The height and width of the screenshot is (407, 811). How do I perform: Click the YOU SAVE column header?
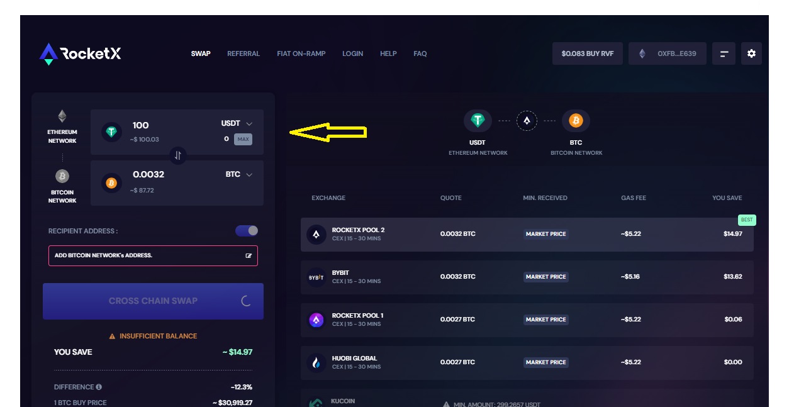727,198
